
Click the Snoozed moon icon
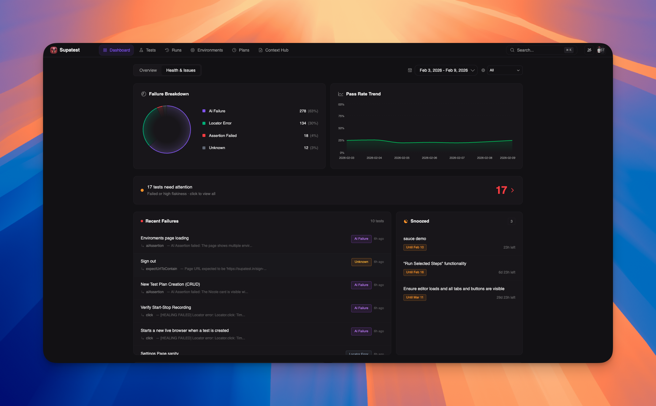point(406,221)
